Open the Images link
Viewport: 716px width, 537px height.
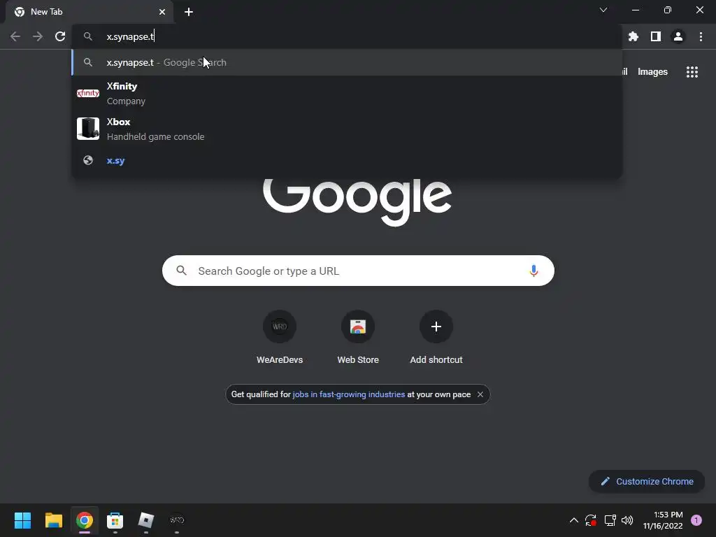(652, 72)
